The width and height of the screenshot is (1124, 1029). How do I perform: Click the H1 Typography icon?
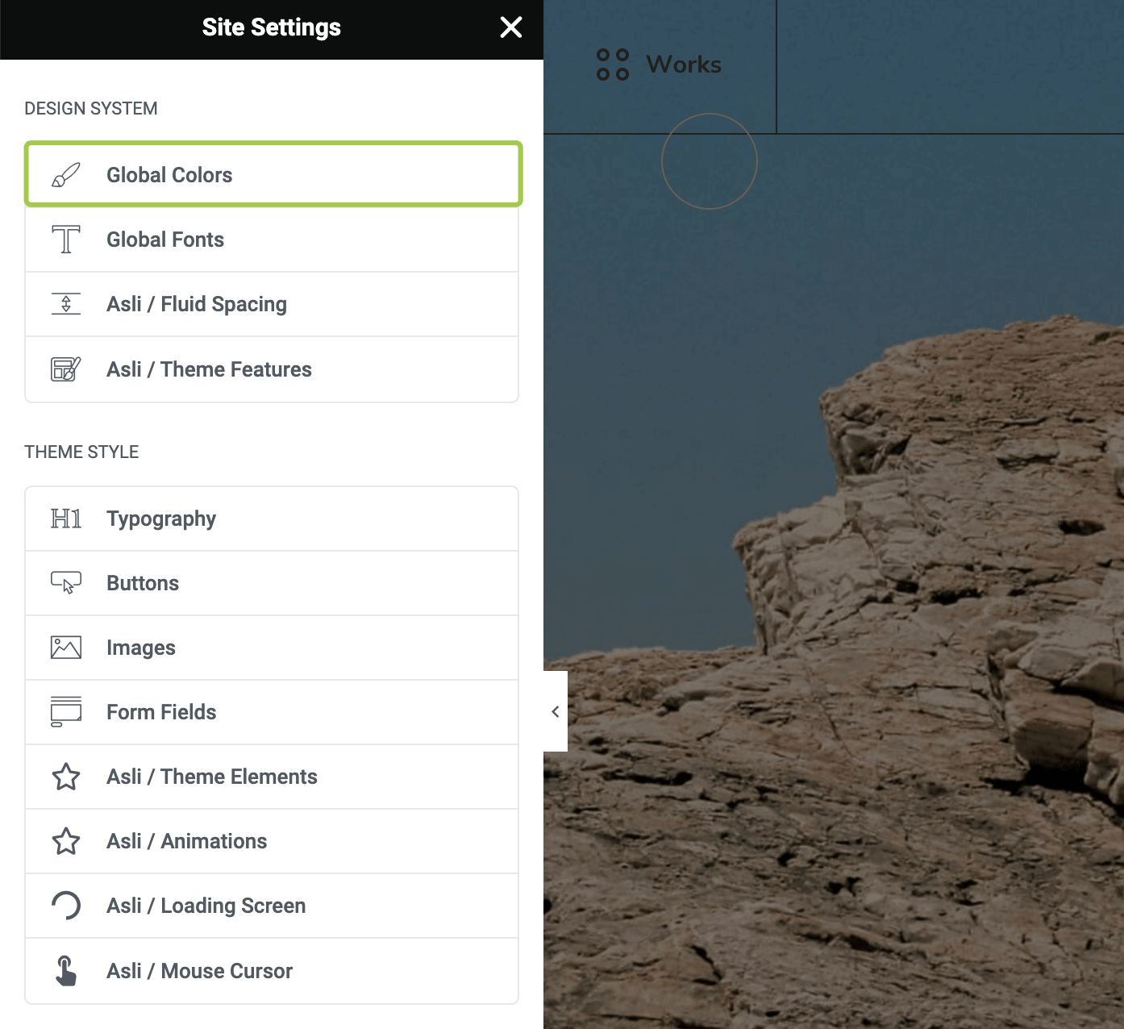66,519
